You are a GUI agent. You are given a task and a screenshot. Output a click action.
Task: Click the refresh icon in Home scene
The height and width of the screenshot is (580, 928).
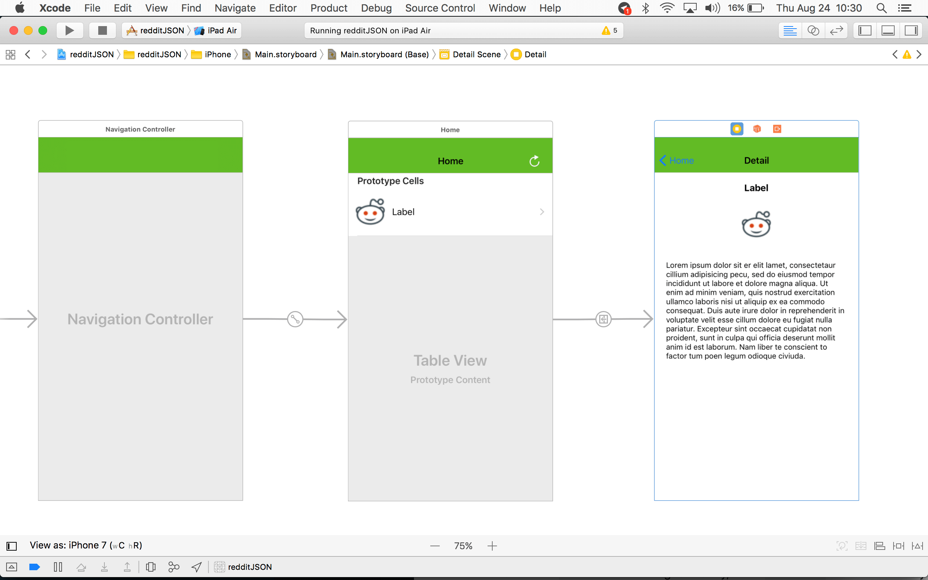click(534, 161)
